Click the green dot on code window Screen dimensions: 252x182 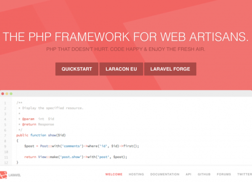coord(11,94)
